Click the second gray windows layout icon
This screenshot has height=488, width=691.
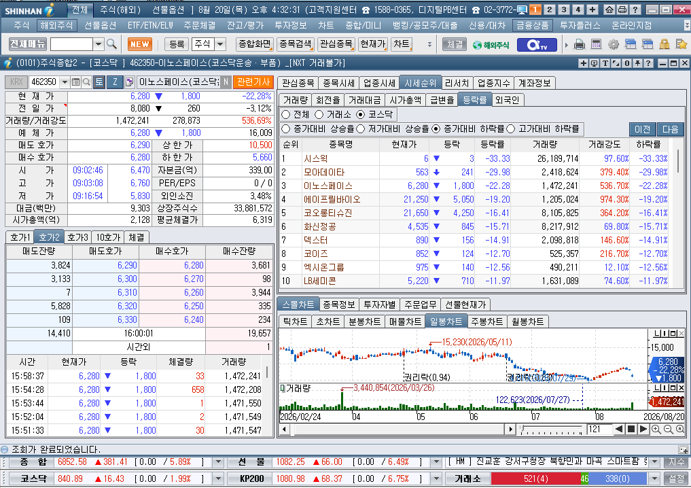tap(648, 44)
